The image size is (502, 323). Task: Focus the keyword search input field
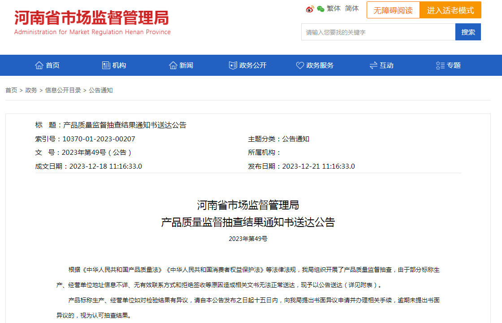(378, 32)
